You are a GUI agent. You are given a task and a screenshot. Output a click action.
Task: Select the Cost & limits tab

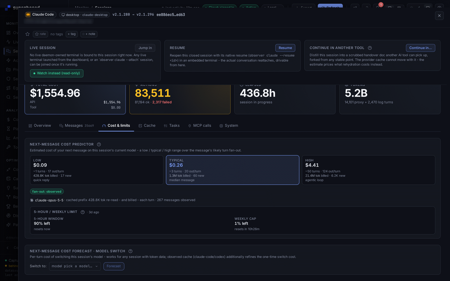coord(116,126)
